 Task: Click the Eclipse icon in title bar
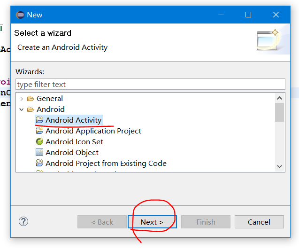click(x=20, y=15)
